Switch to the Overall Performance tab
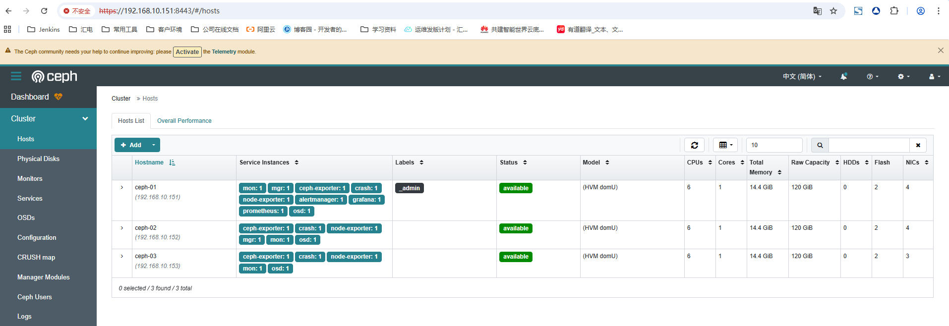 click(x=184, y=121)
